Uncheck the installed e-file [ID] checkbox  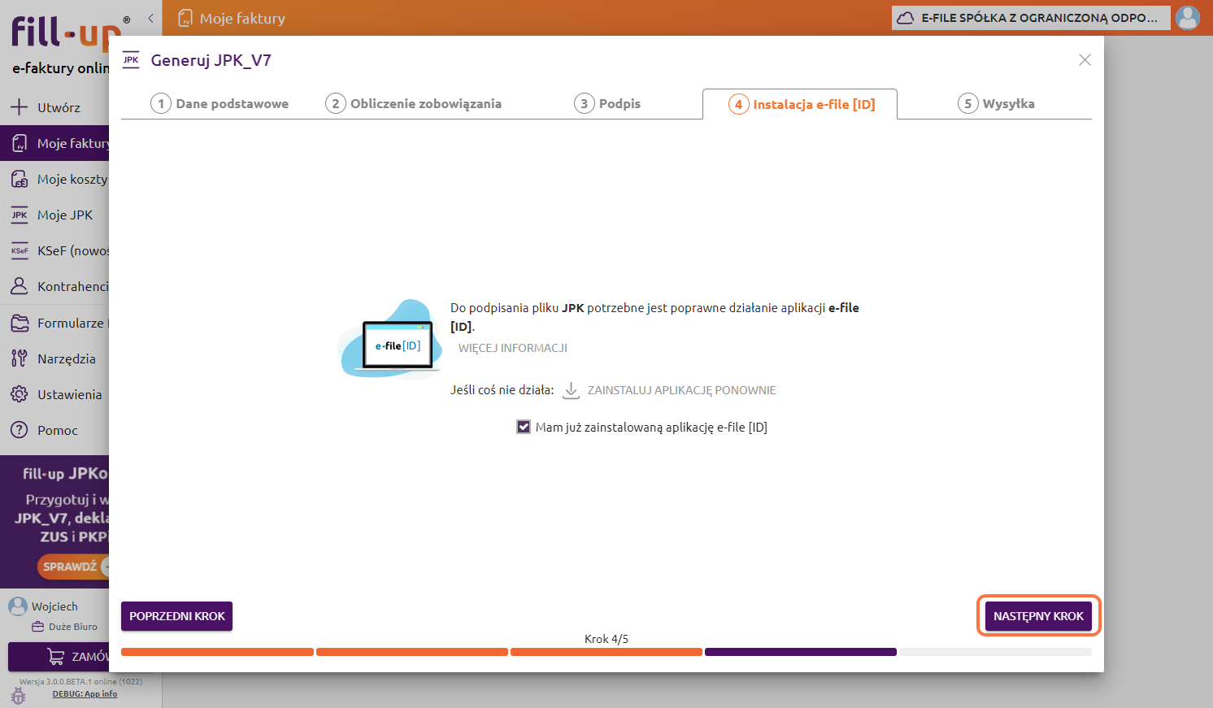(524, 427)
